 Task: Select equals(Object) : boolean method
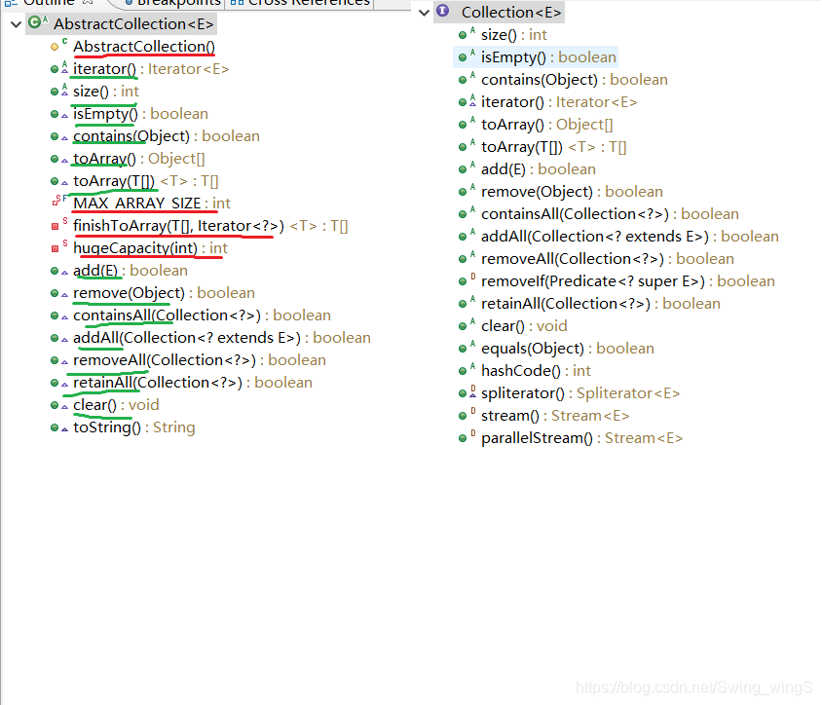(x=567, y=349)
